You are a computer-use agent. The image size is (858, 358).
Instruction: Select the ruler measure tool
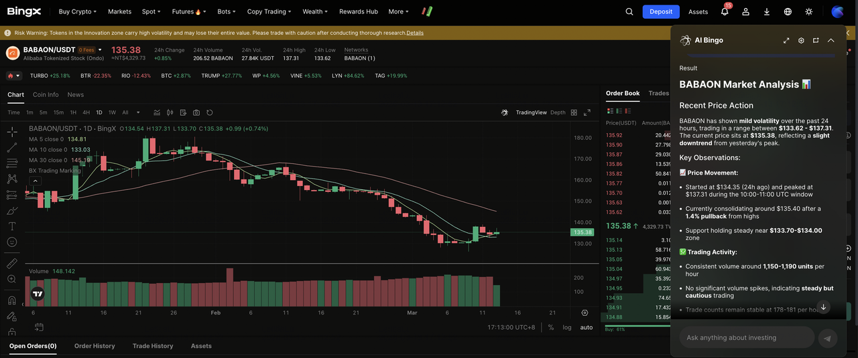(x=12, y=263)
